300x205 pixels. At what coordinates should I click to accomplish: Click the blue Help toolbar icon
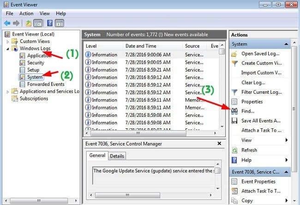tap(50, 23)
